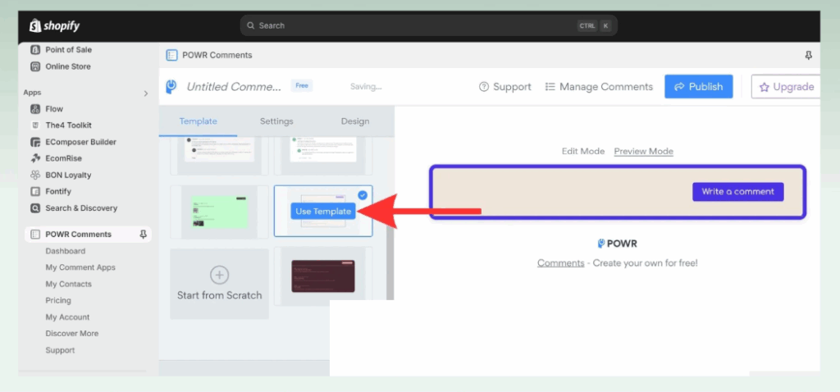Screen dimensions: 840x392
Task: Open Discover More
Action: [72, 333]
